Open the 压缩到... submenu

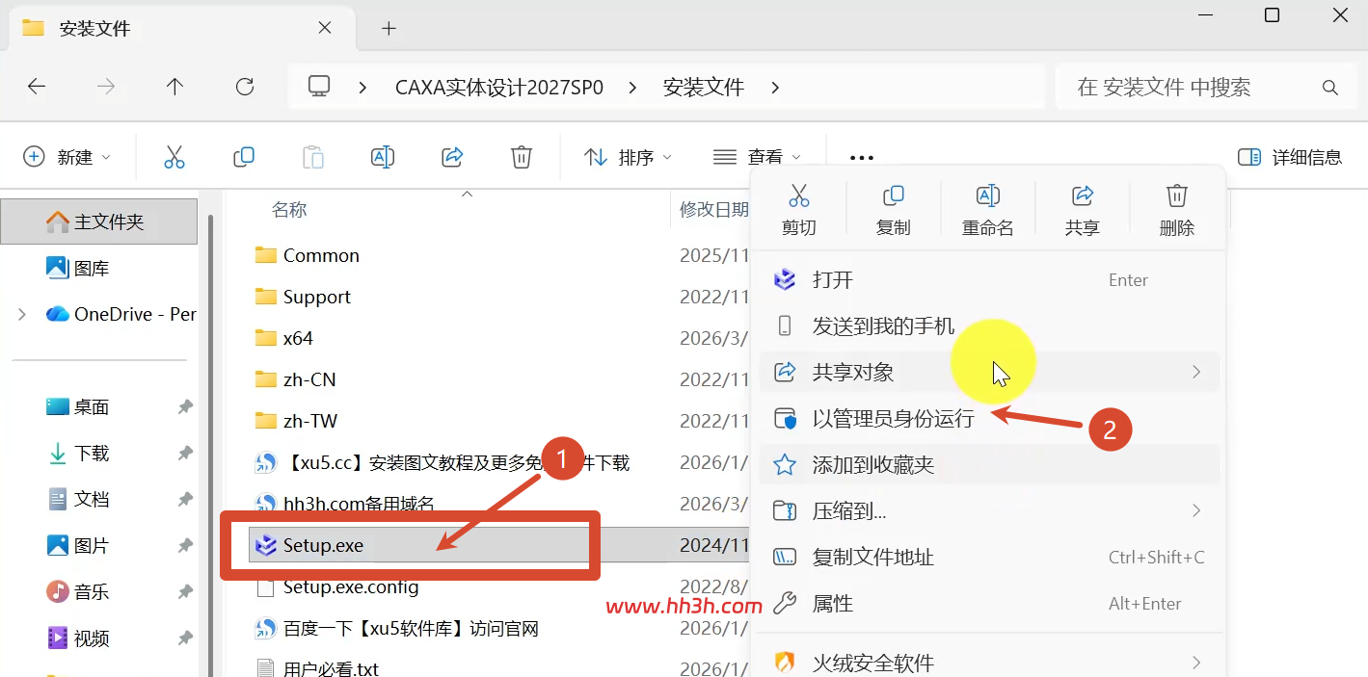[x=989, y=511]
